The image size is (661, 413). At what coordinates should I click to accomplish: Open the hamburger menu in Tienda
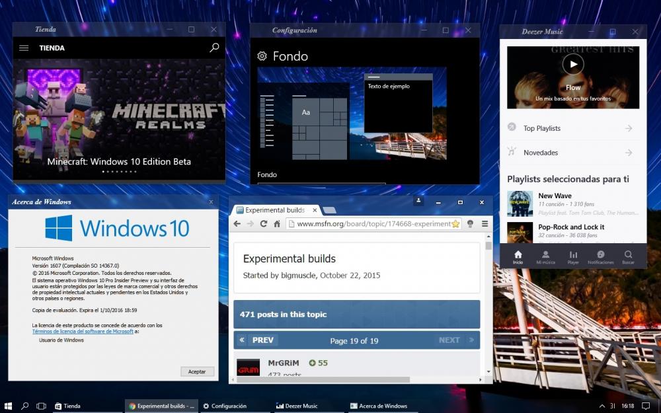pyautogui.click(x=24, y=48)
